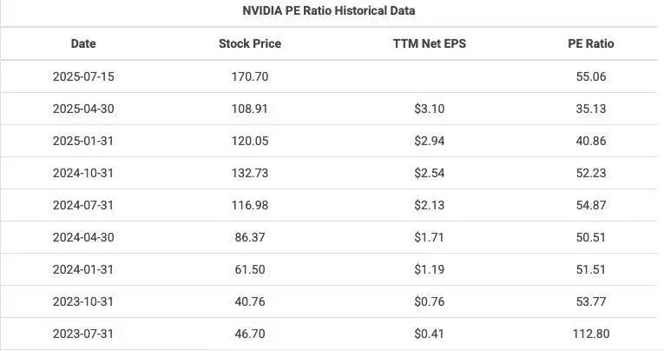Screen dimensions: 664x351
Task: Click the PE Ratio column header
Action: click(590, 43)
